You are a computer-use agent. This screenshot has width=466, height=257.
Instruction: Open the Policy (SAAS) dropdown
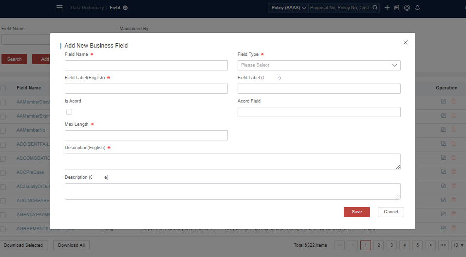point(288,8)
